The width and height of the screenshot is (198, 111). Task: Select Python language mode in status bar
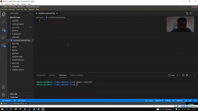pyautogui.click(x=179, y=101)
